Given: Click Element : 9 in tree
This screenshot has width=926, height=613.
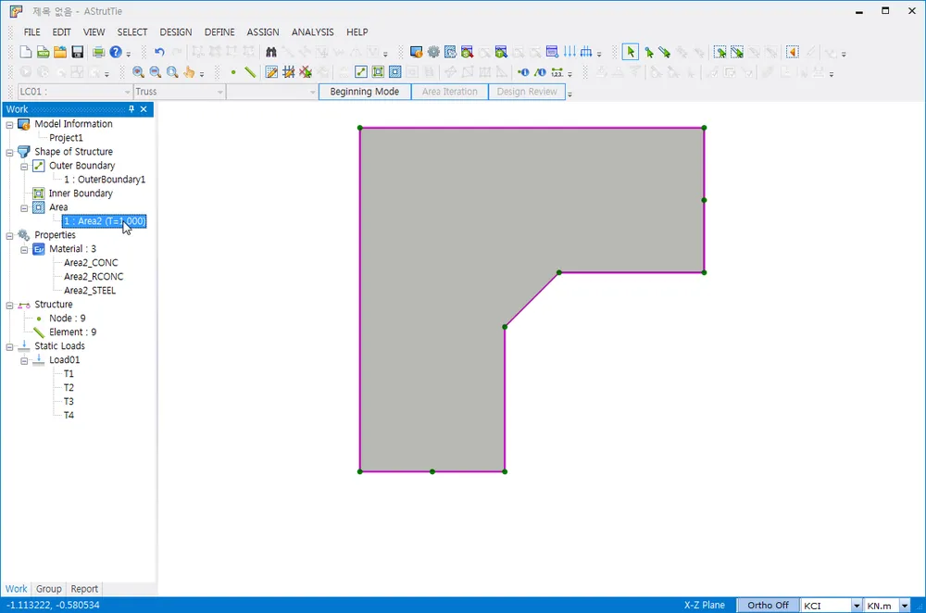Looking at the screenshot, I should click(x=72, y=332).
